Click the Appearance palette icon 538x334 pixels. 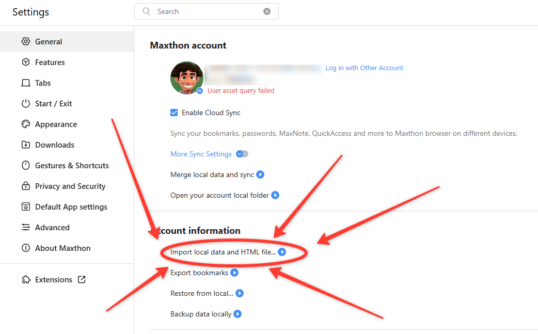click(26, 124)
